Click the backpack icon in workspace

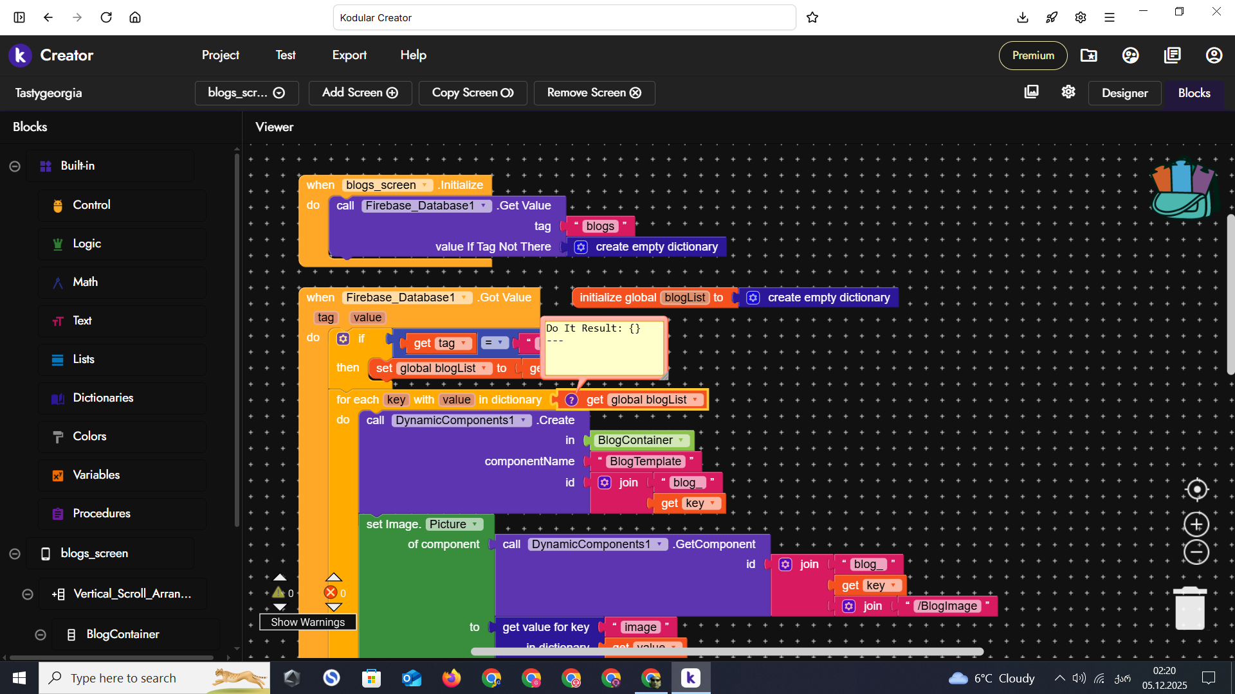click(1184, 190)
